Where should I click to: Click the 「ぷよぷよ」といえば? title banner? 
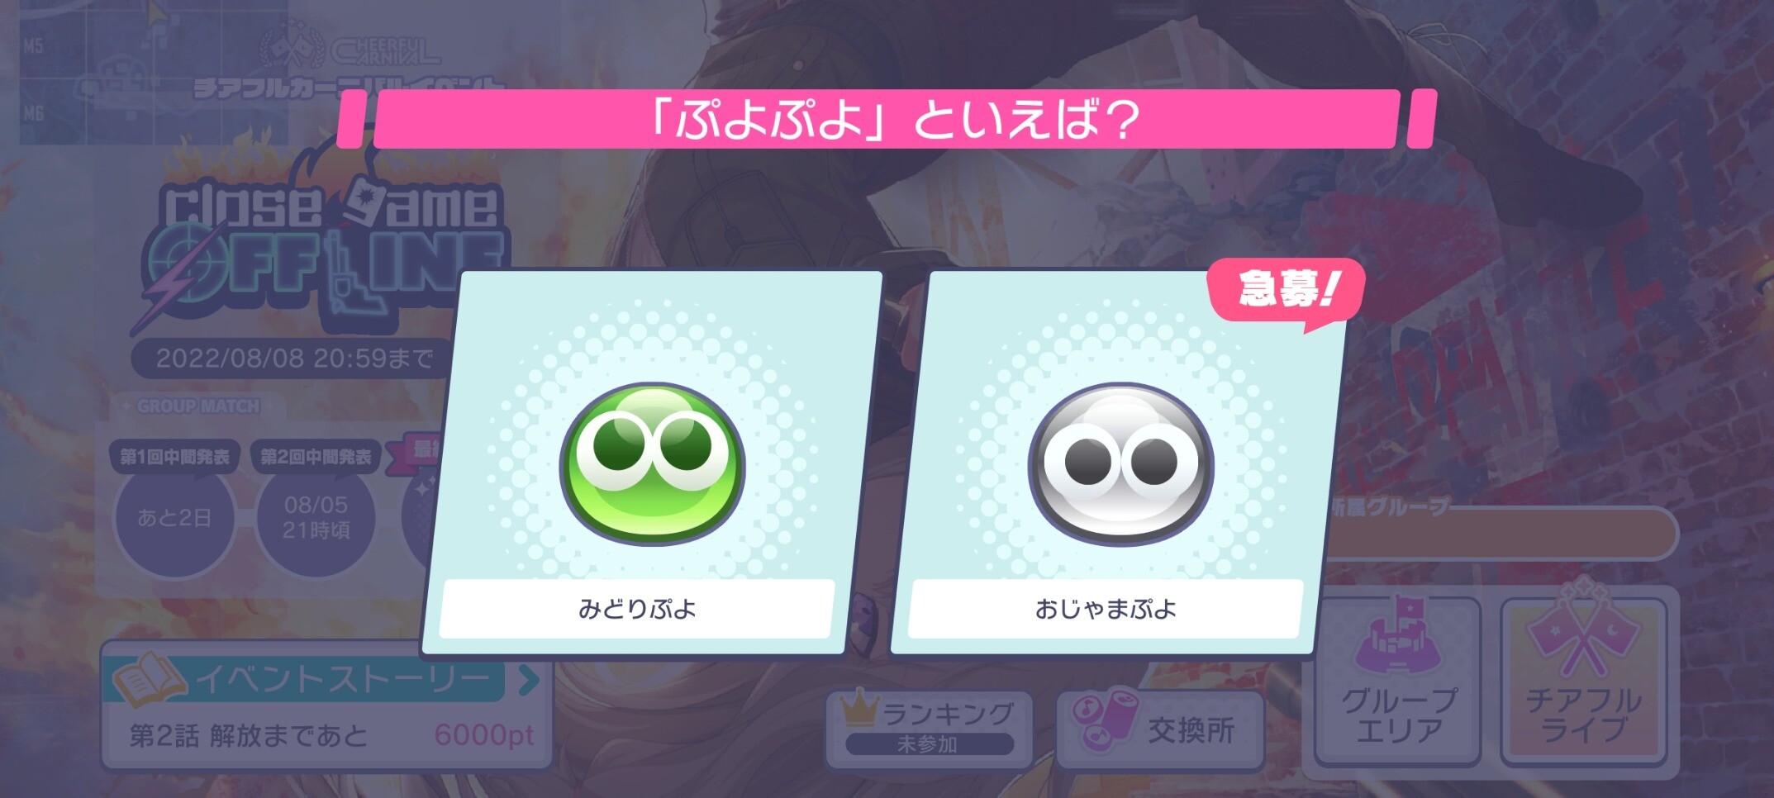tap(887, 119)
